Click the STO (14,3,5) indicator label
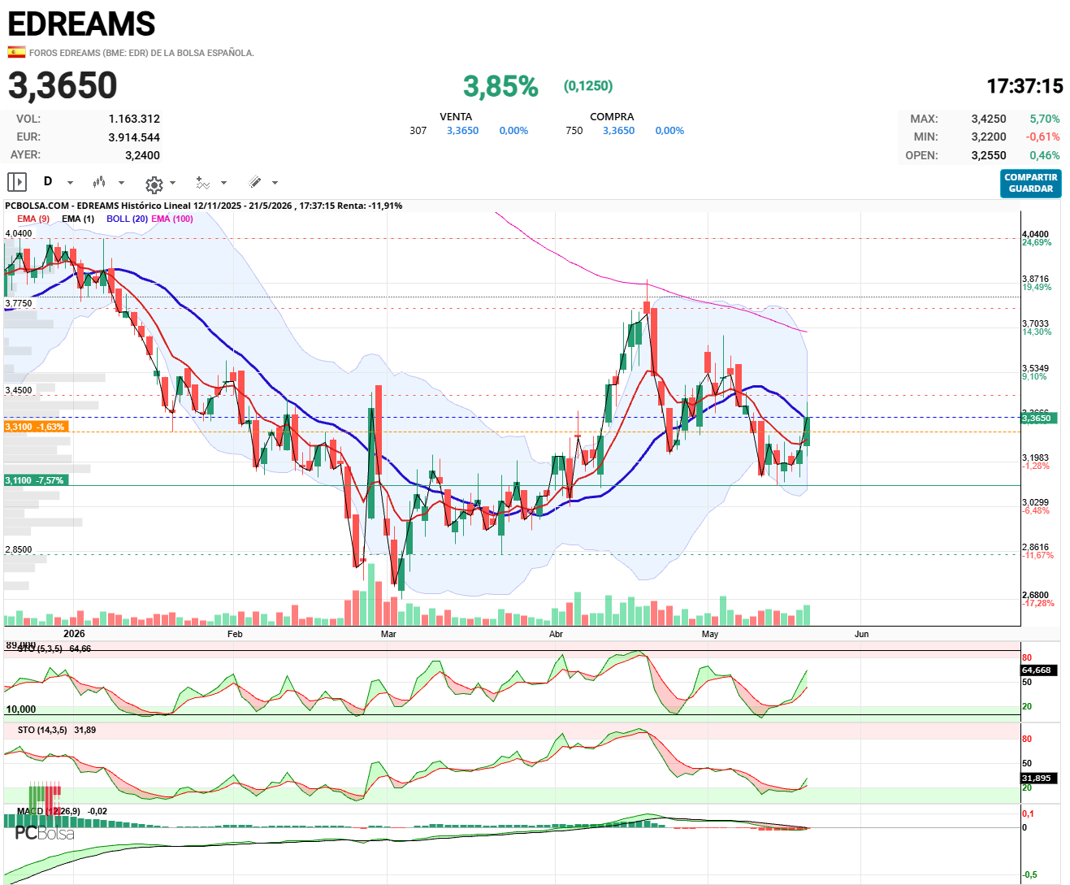1070x885 pixels. tap(42, 730)
